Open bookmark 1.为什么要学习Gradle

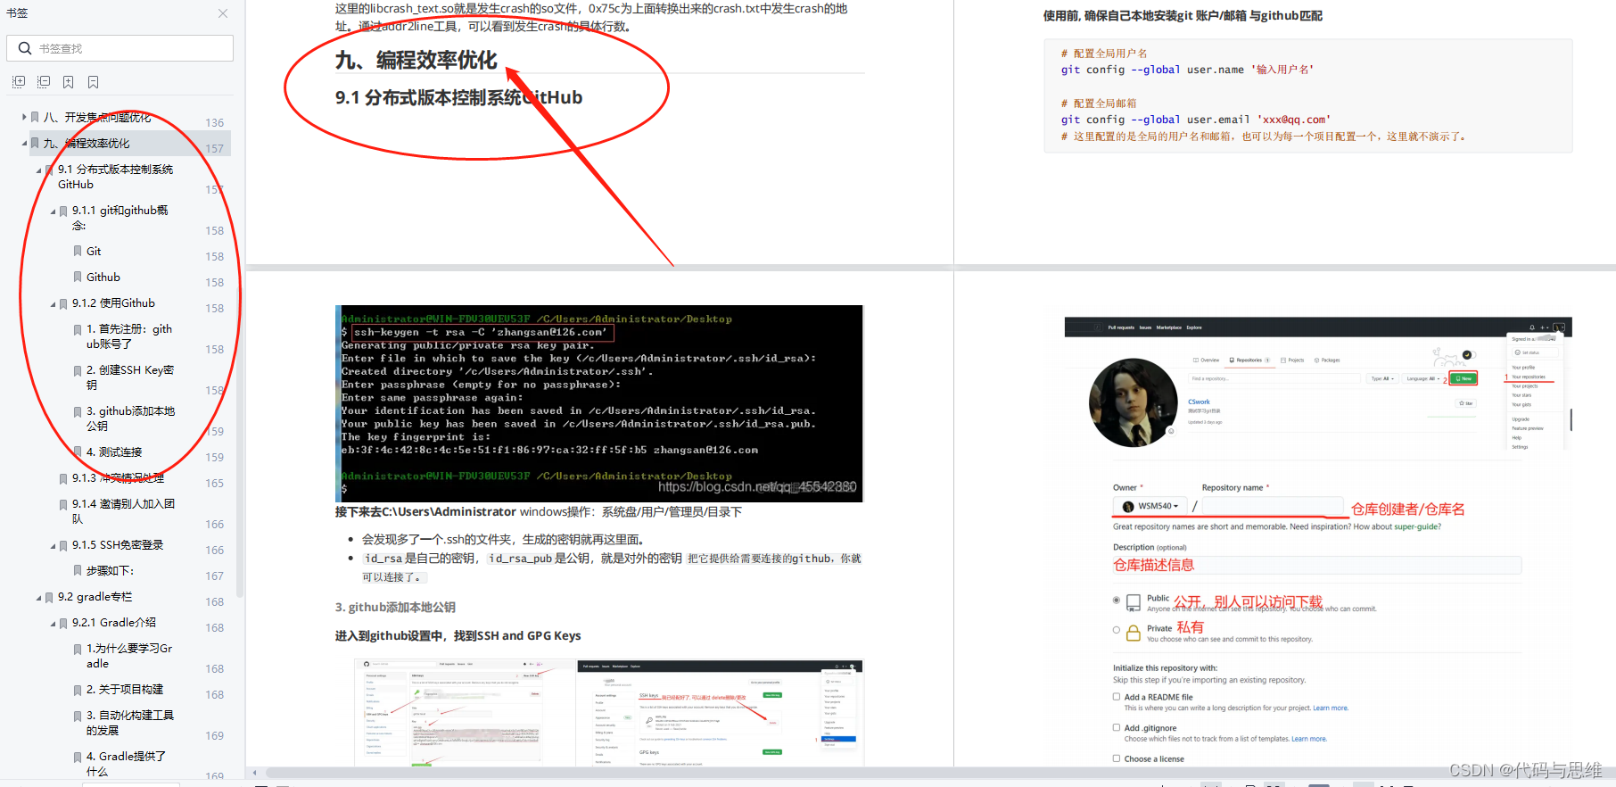pyautogui.click(x=129, y=656)
